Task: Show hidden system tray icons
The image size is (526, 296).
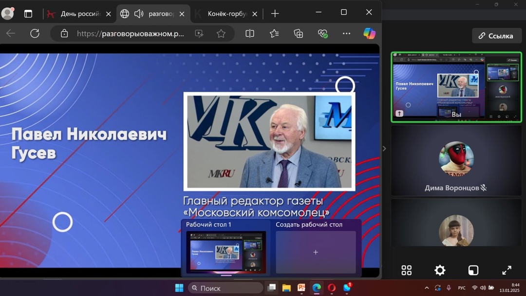Action: point(427,288)
